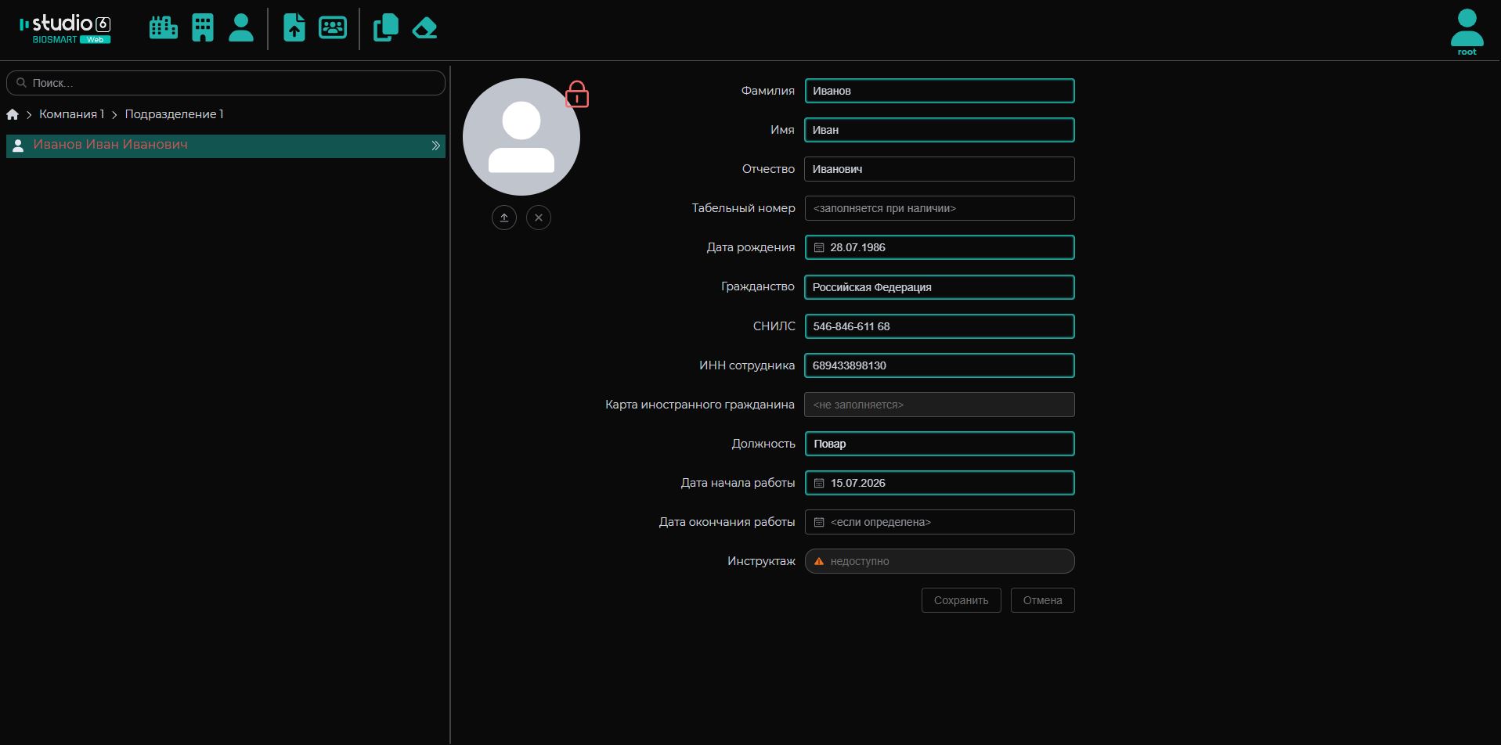Click the search magnifier icon
Image resolution: width=1501 pixels, height=745 pixels.
coord(21,82)
